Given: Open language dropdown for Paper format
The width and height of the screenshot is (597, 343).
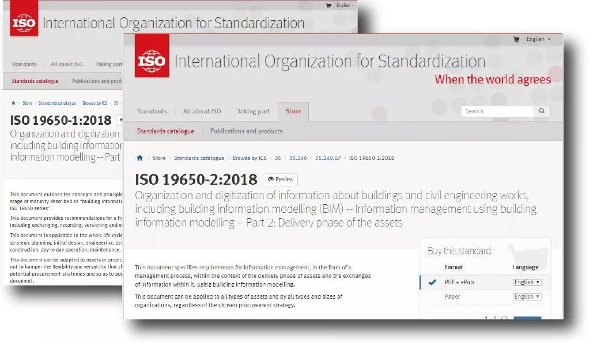Looking at the screenshot, I should tap(527, 296).
